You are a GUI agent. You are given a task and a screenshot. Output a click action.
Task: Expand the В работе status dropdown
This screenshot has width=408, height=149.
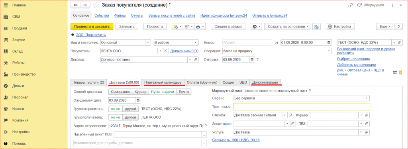196,43
